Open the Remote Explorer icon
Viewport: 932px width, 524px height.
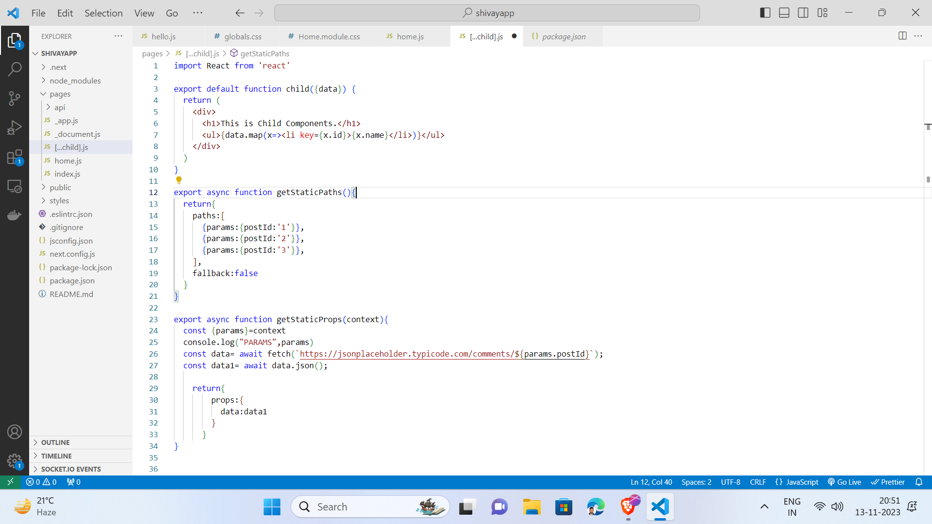[x=15, y=186]
